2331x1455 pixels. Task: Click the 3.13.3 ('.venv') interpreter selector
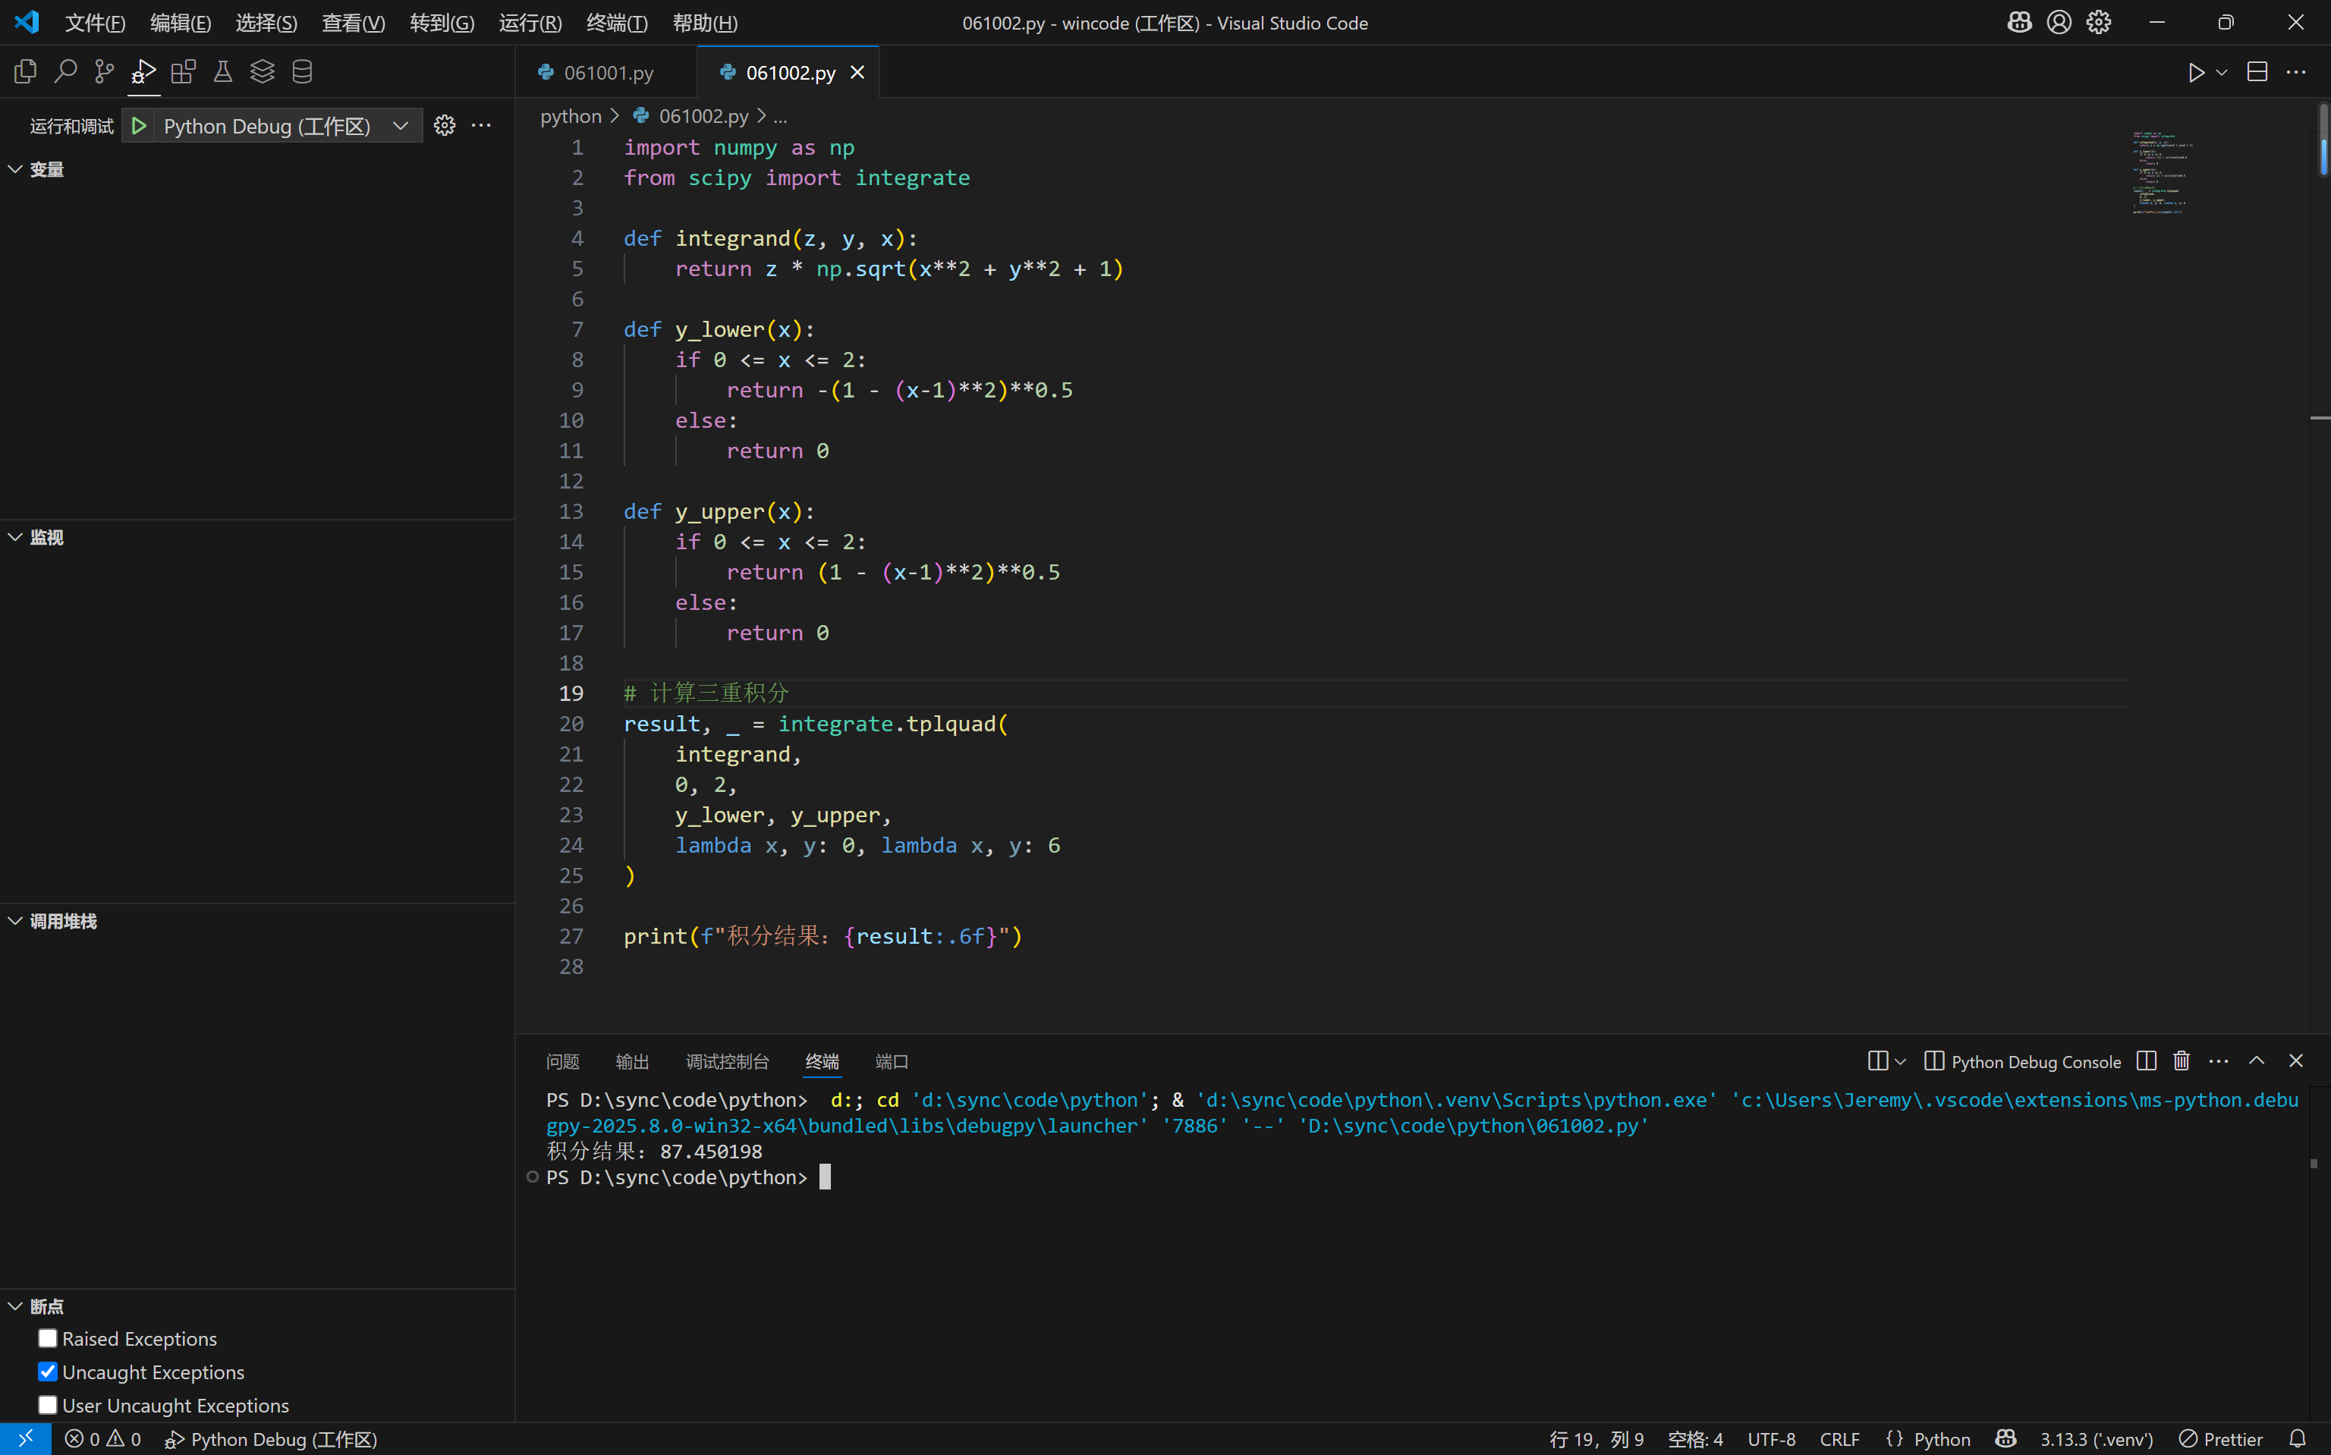(x=2095, y=1438)
